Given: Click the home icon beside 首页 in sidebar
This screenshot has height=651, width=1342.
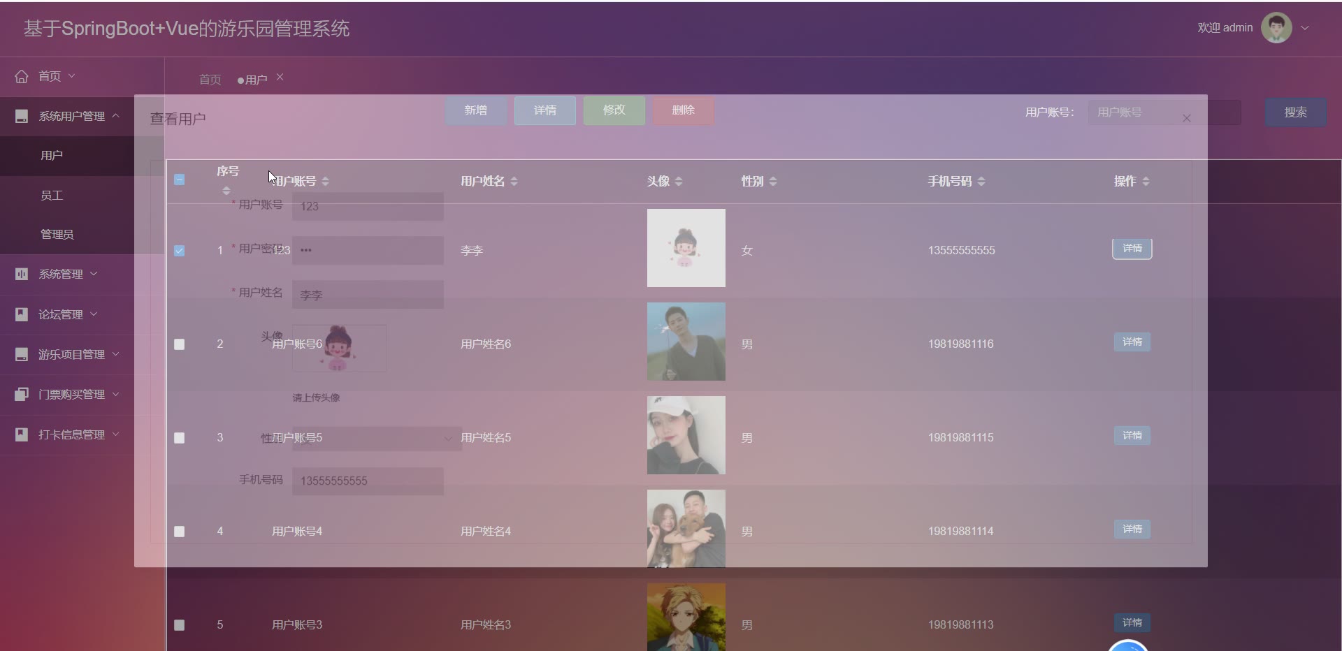Looking at the screenshot, I should 22,76.
